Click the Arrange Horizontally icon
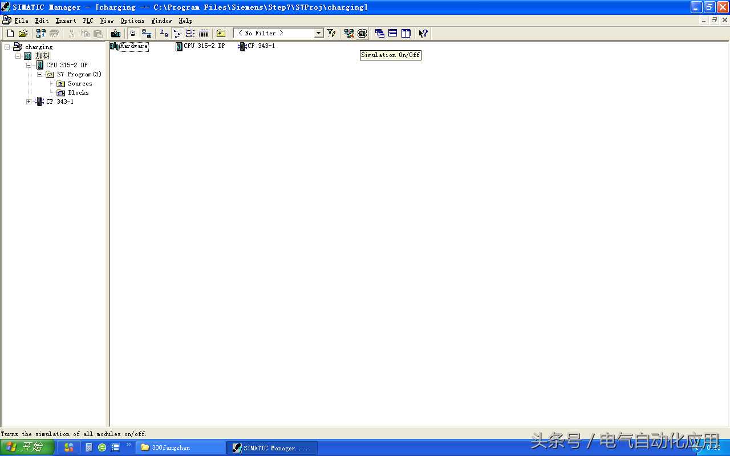The height and width of the screenshot is (456, 730). tap(393, 34)
